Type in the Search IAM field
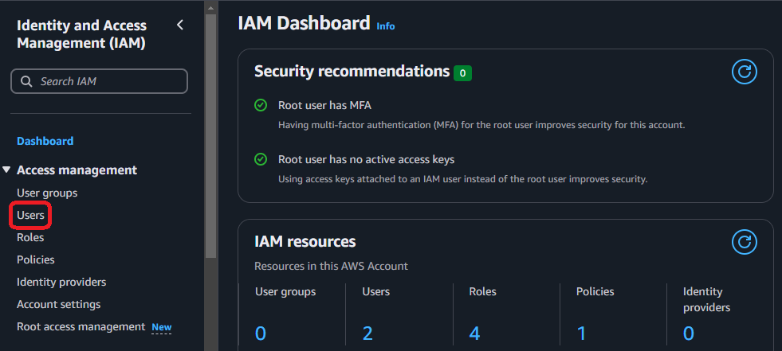782x351 pixels. click(x=108, y=81)
